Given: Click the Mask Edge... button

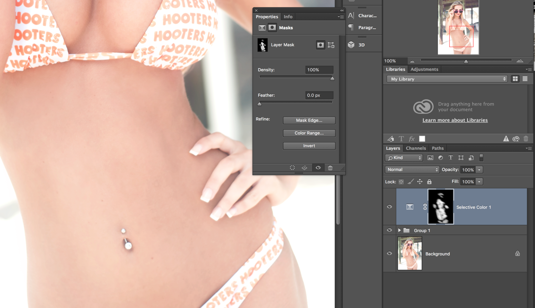Looking at the screenshot, I should (x=309, y=120).
